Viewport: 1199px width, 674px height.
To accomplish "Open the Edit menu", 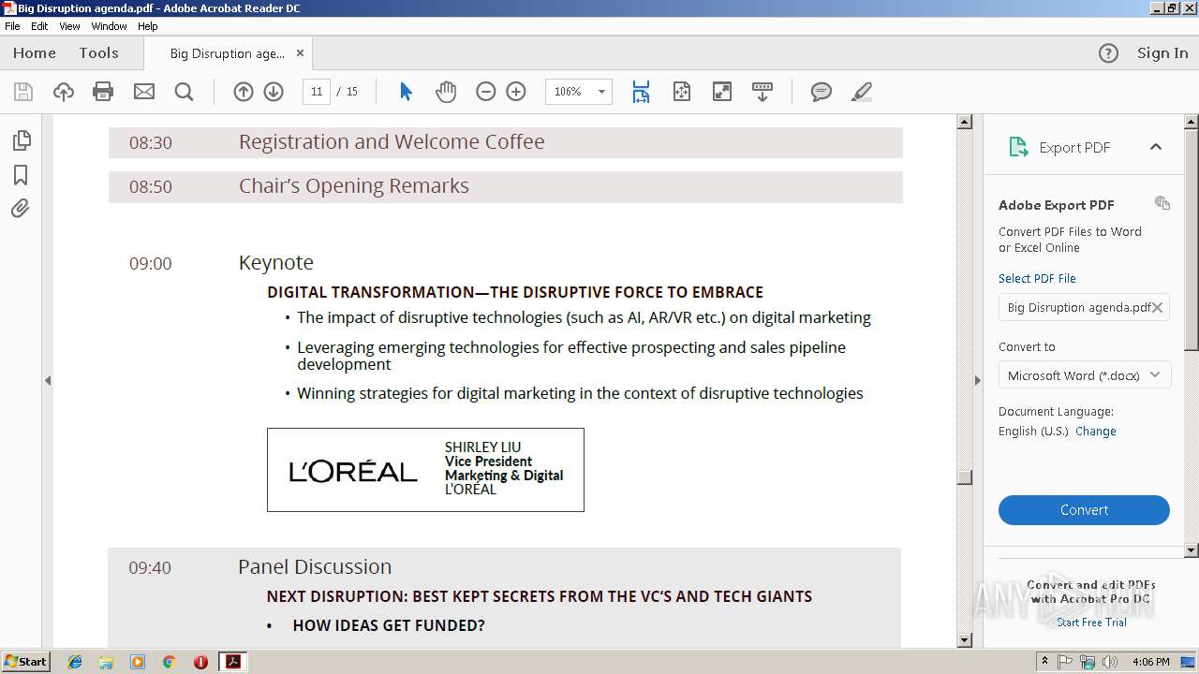I will coord(39,26).
